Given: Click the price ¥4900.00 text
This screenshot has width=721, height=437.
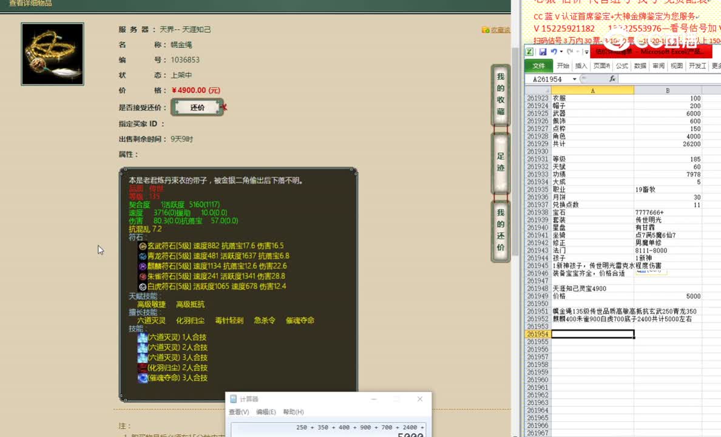Looking at the screenshot, I should click(x=196, y=90).
